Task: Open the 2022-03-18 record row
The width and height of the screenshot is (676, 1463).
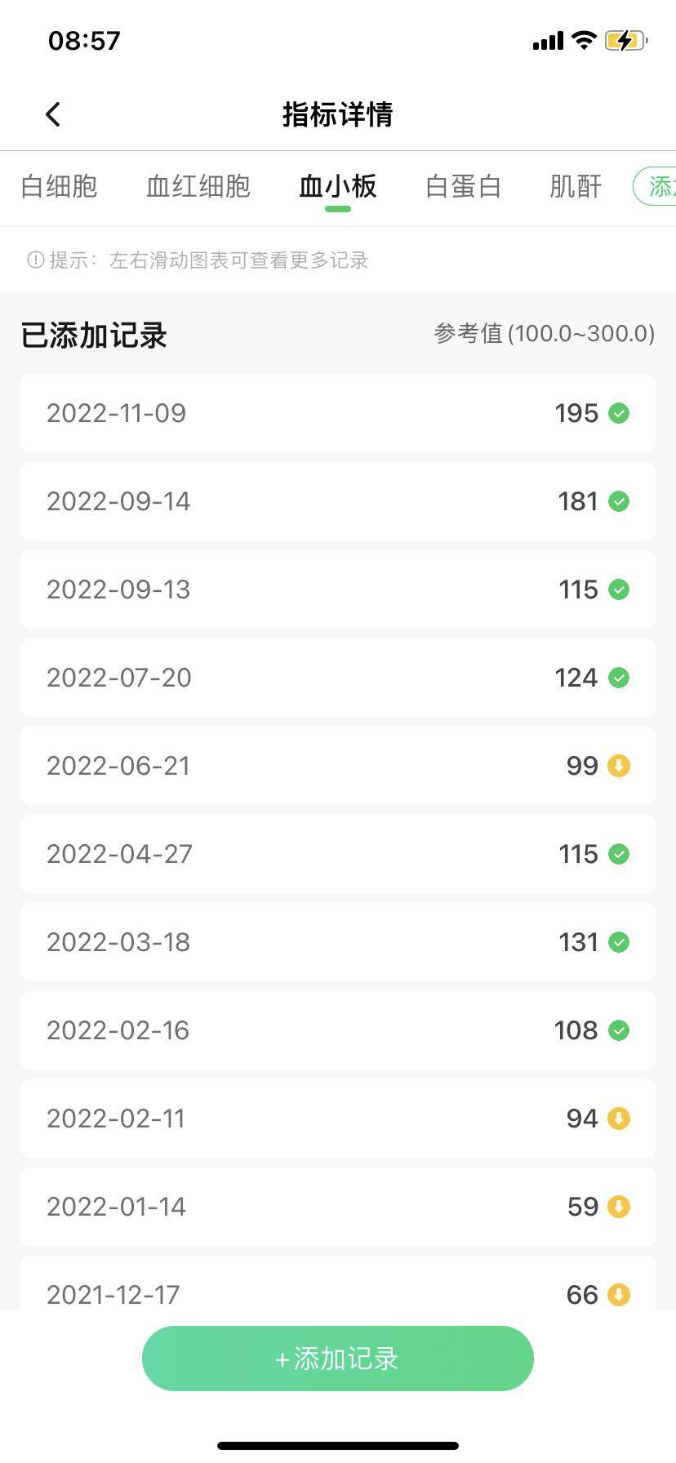Action: coord(338,942)
